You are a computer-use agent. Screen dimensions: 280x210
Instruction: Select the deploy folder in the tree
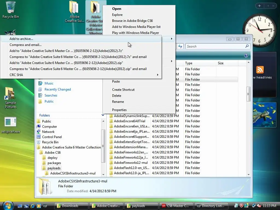(x=52, y=158)
